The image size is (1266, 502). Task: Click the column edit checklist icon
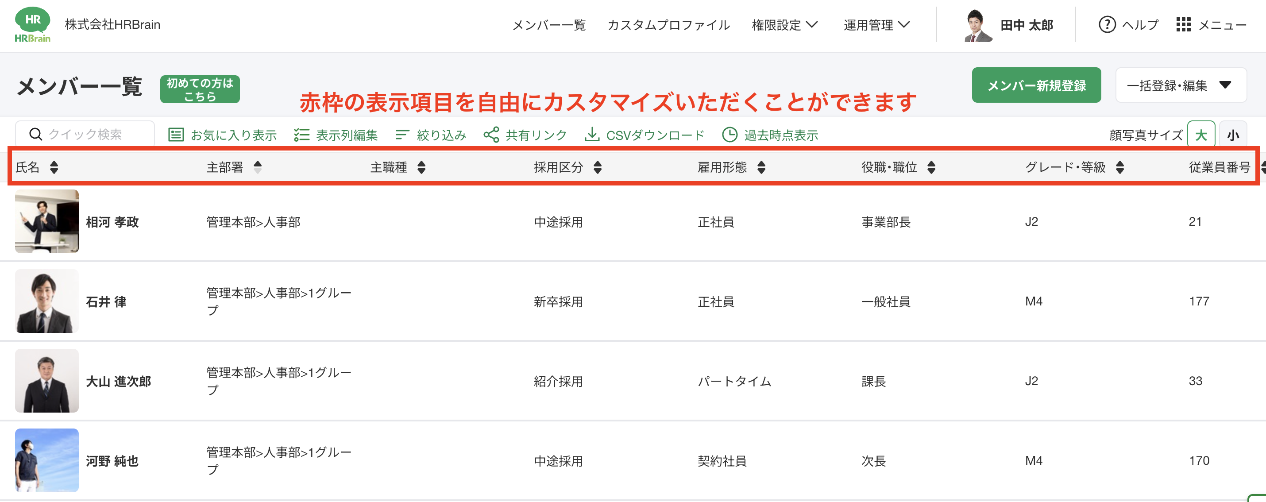click(x=301, y=135)
